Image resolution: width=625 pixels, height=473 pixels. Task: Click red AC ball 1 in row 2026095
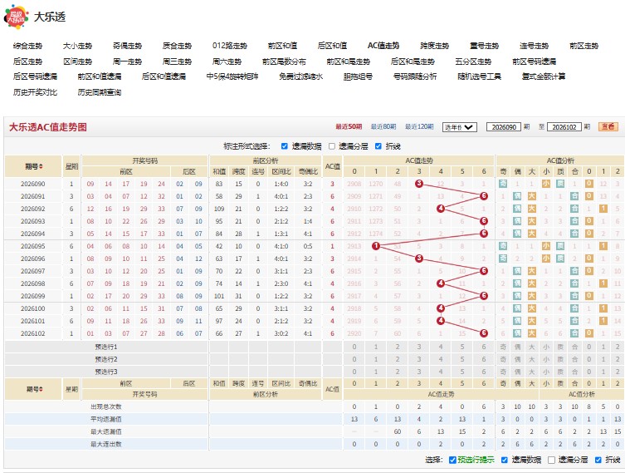point(375,246)
